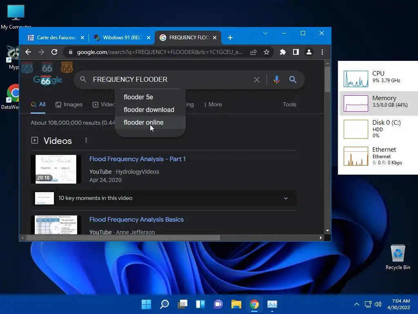Open Teams Chat taskbar icon

click(218, 304)
